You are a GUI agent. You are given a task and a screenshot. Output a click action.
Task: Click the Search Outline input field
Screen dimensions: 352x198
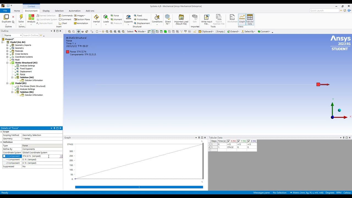click(x=31, y=35)
